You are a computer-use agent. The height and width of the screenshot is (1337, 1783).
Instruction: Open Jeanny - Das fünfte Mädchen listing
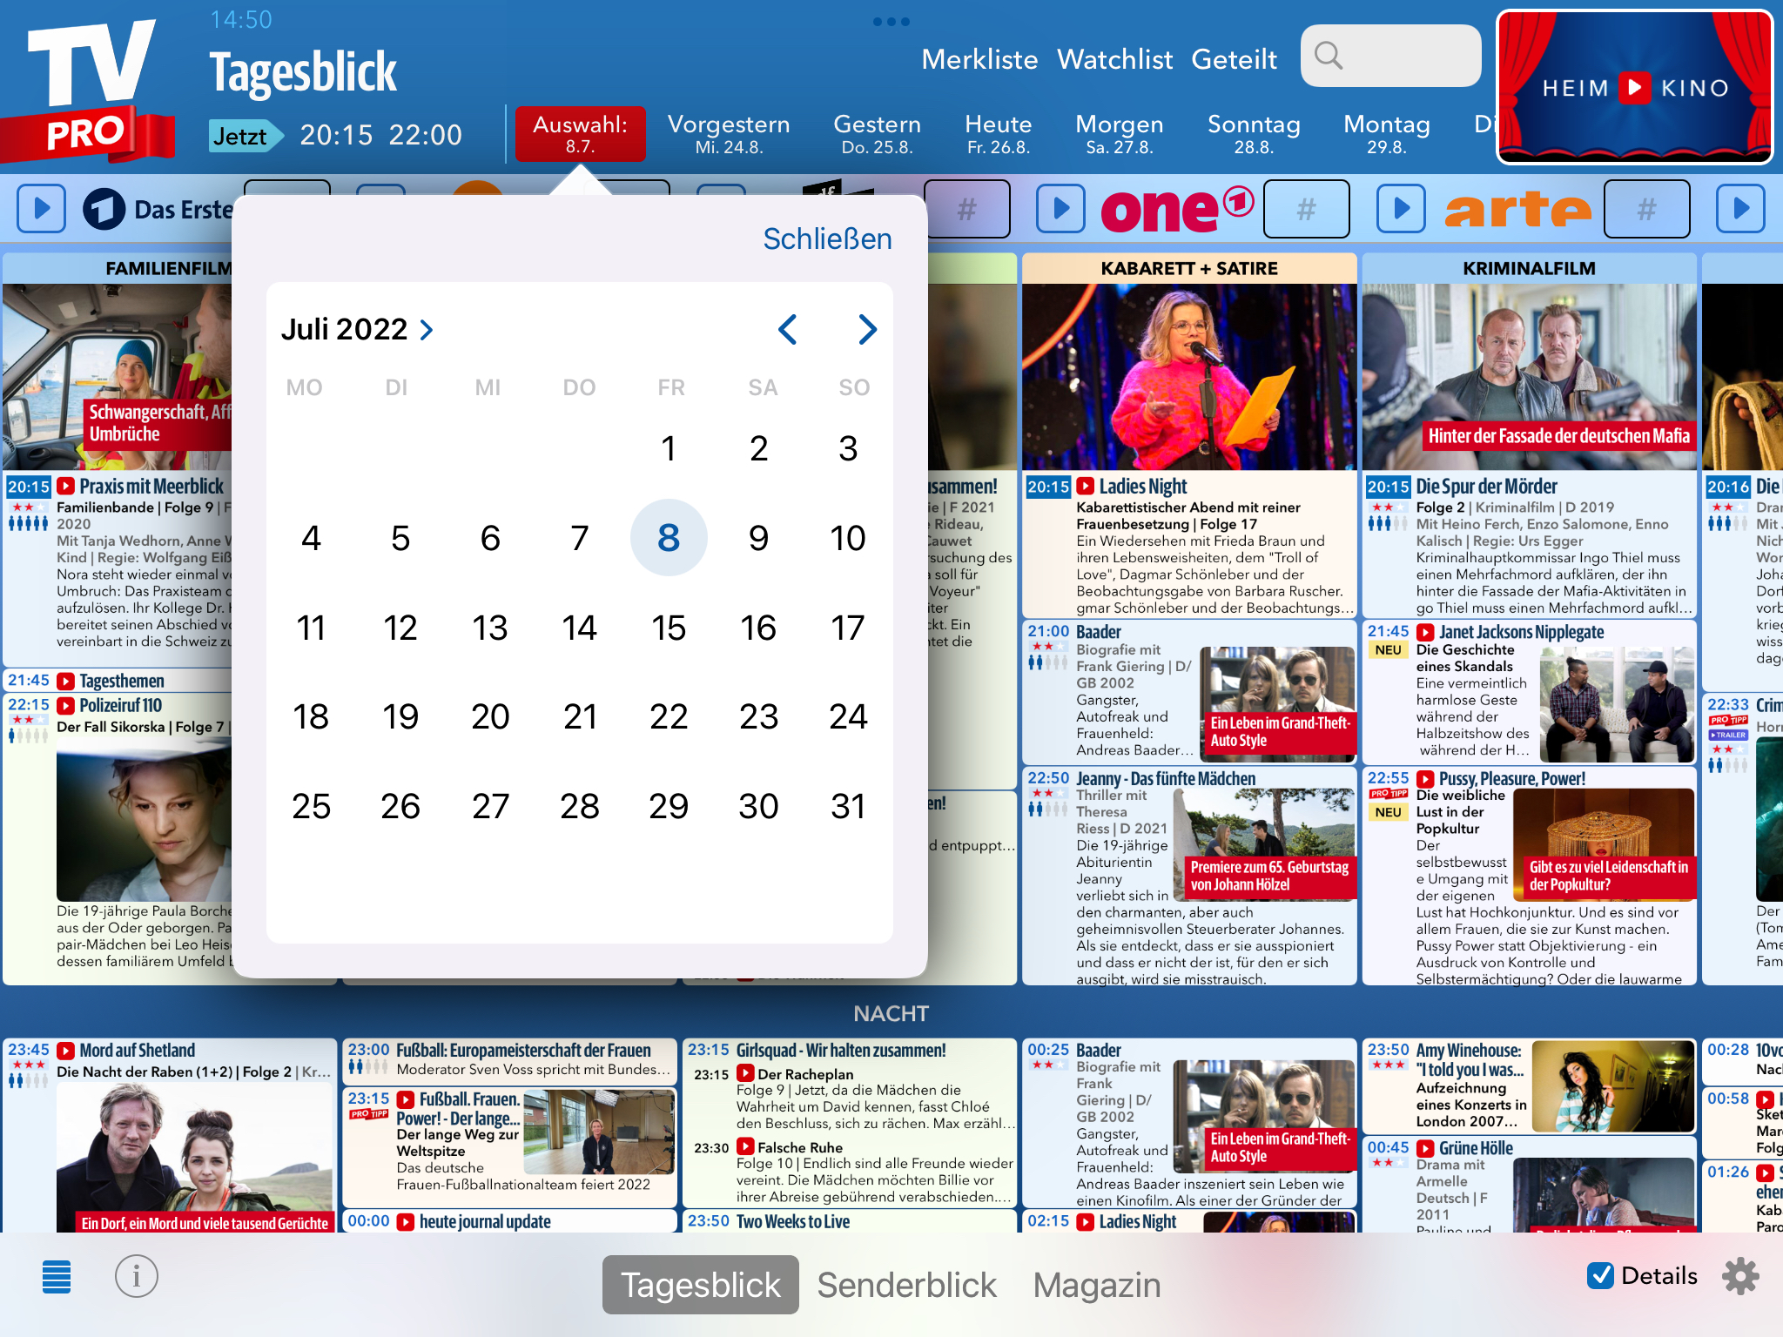click(1189, 876)
